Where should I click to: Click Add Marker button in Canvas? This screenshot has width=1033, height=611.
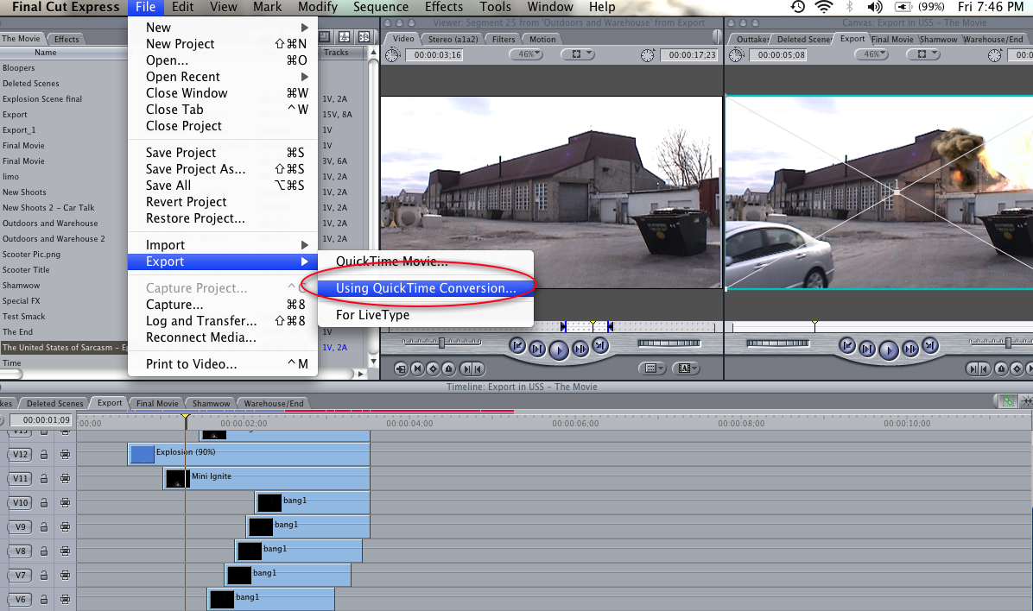pos(1001,368)
